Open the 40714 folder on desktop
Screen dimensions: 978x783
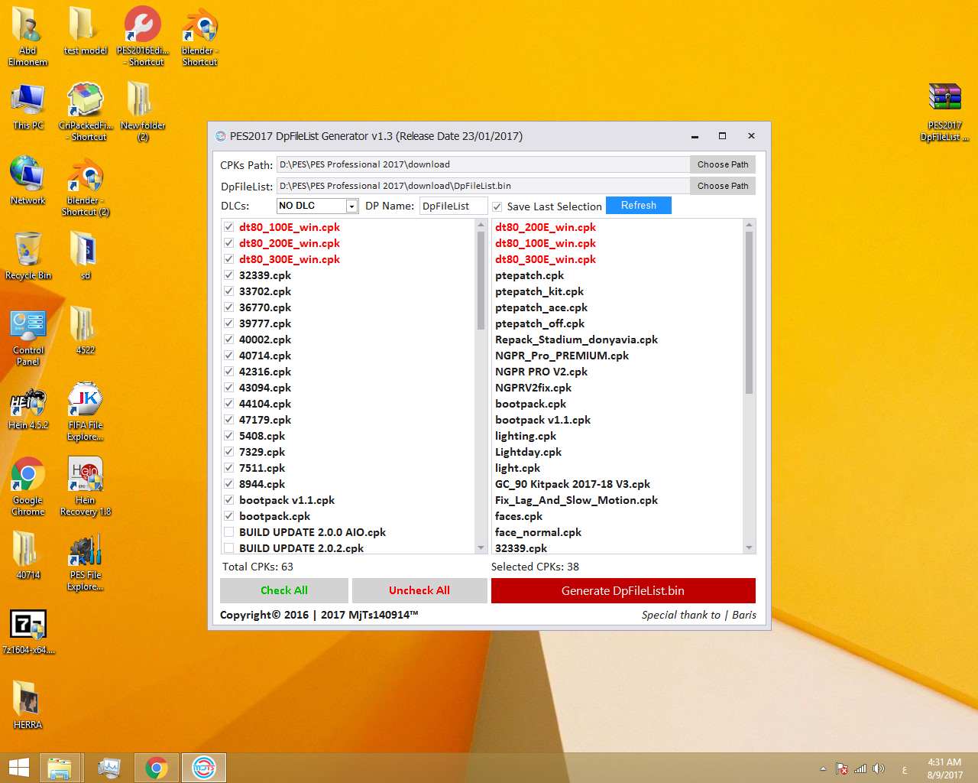point(28,555)
